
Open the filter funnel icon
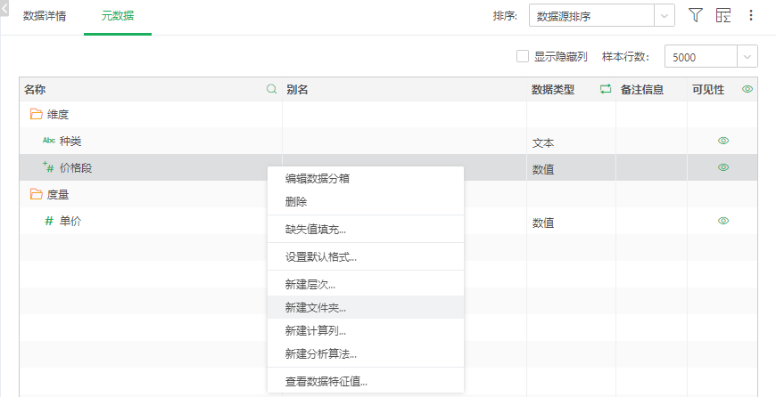(696, 15)
